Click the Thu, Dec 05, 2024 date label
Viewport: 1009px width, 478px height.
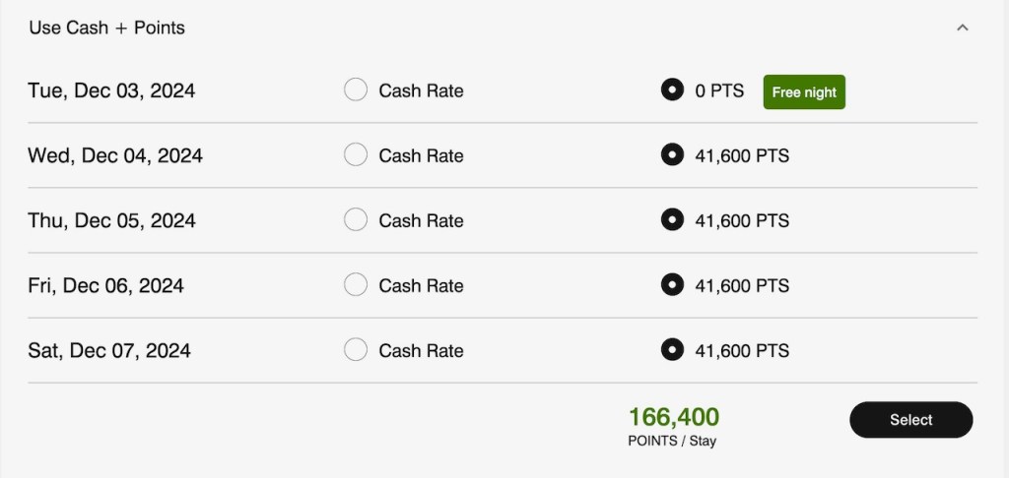[111, 220]
